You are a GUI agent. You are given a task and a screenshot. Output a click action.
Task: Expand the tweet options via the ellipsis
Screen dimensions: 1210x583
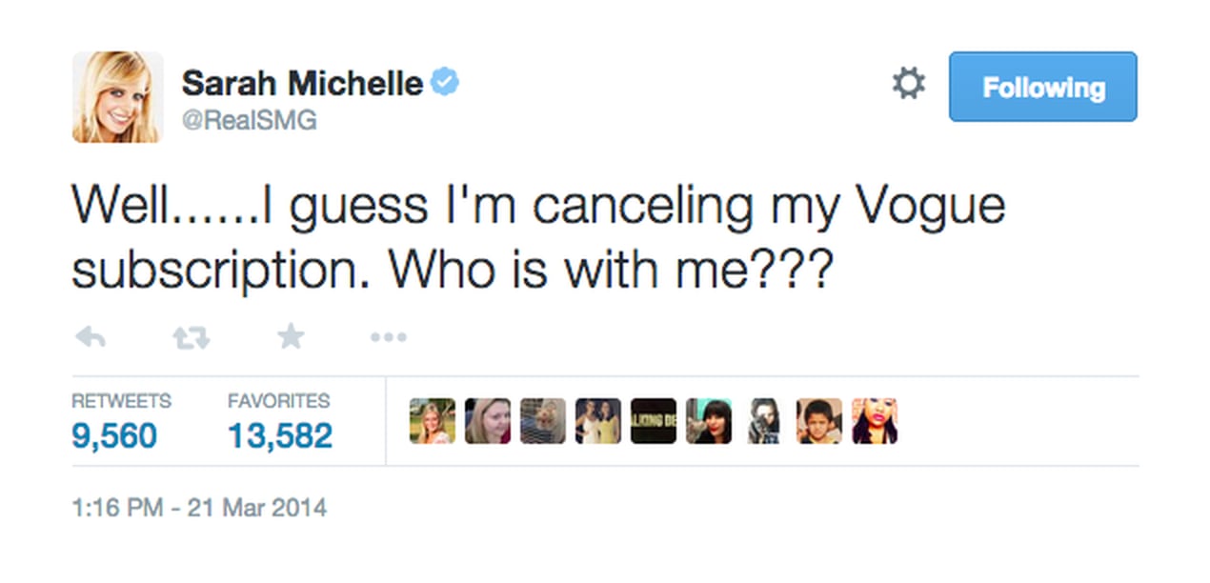388,335
